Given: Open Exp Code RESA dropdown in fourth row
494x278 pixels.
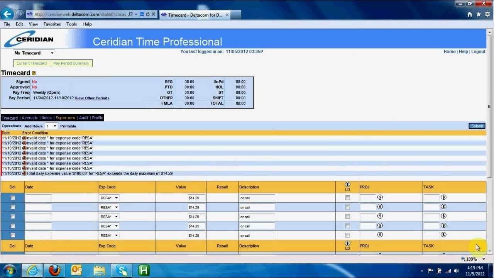Looking at the screenshot, I should (109, 226).
